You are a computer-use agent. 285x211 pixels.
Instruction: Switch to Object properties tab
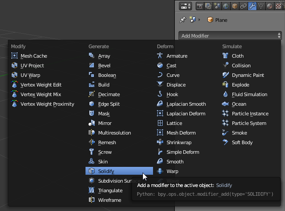point(235,6)
